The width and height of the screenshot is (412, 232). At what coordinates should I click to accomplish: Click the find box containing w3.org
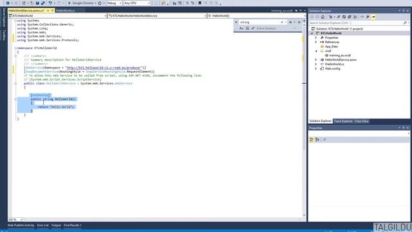259,23
